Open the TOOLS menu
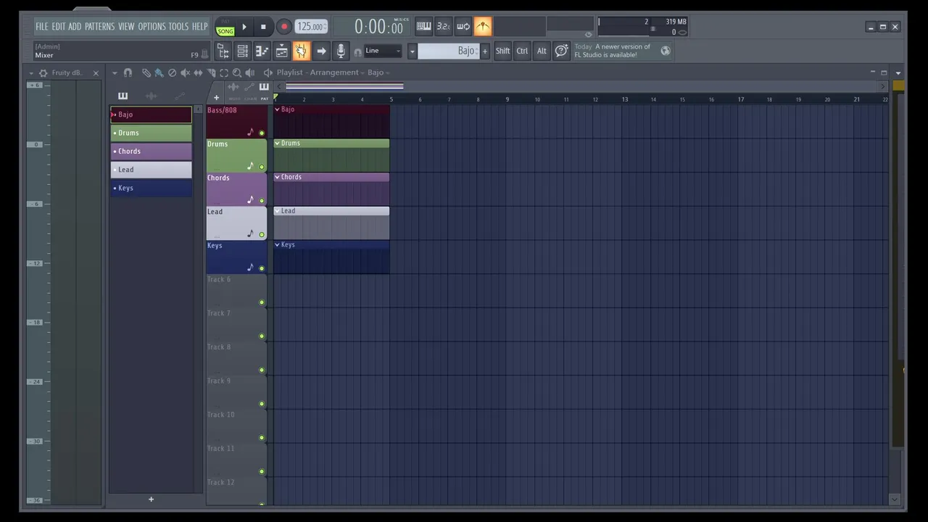This screenshot has height=522, width=928. (x=178, y=27)
